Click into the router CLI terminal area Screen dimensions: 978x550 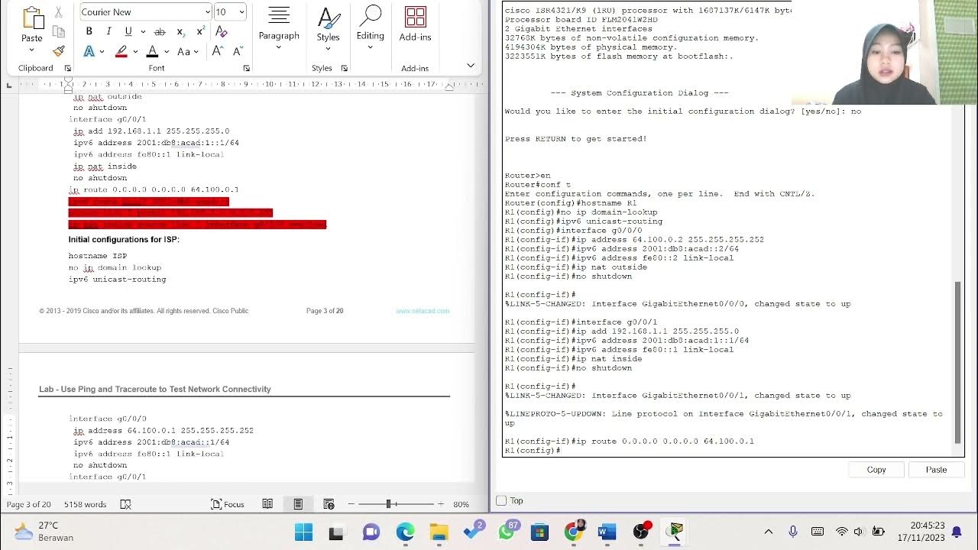coord(728,229)
